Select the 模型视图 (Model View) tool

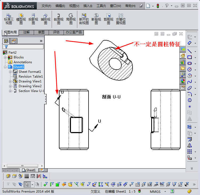coord(21,19)
